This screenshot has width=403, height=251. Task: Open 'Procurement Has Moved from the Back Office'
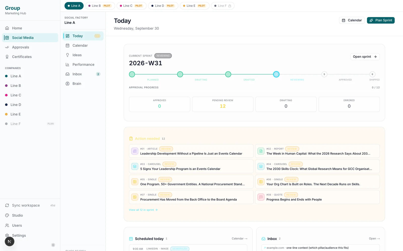[191, 197]
